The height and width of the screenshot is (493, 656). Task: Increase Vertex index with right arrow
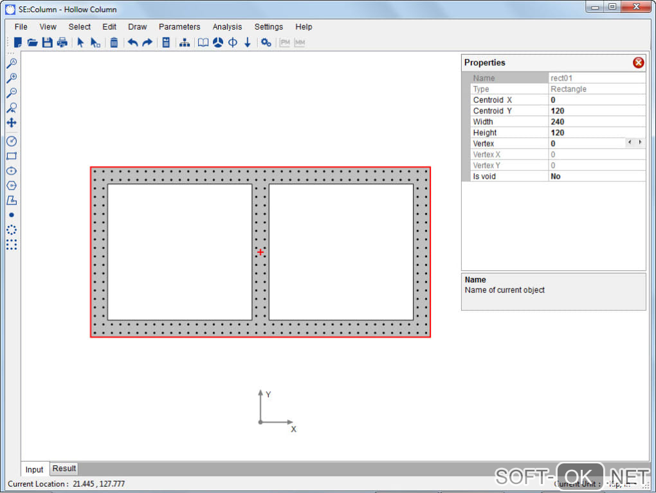click(640, 142)
